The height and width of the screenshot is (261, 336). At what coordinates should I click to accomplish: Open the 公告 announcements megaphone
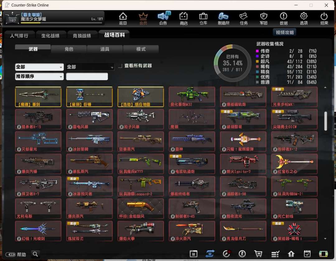coord(163,18)
